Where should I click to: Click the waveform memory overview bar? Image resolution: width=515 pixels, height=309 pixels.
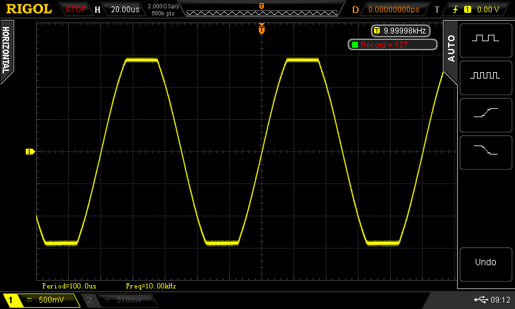tap(262, 13)
